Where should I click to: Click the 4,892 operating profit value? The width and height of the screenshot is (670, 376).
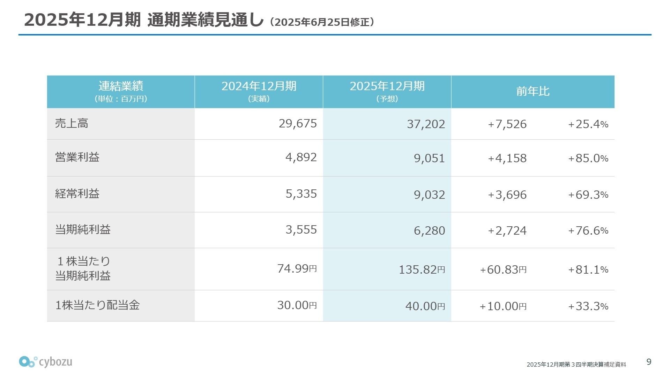point(301,157)
